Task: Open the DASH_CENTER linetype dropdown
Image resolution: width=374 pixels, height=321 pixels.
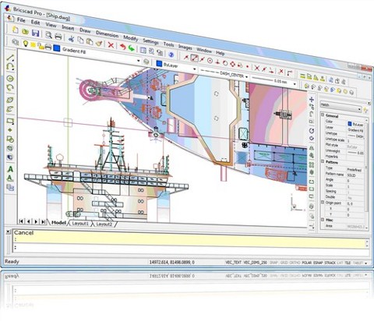Action: pos(224,74)
